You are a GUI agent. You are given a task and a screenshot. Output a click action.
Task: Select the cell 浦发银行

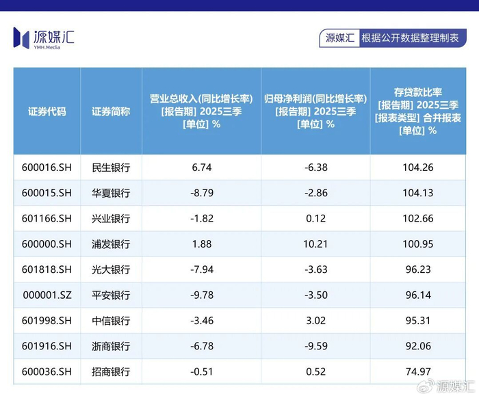click(x=111, y=244)
